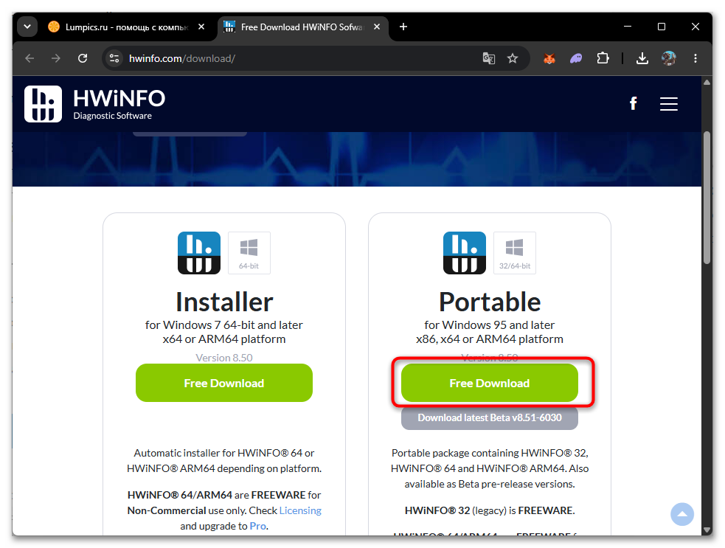This screenshot has width=725, height=548.
Task: Open the profile avatar menu
Action: 669,58
